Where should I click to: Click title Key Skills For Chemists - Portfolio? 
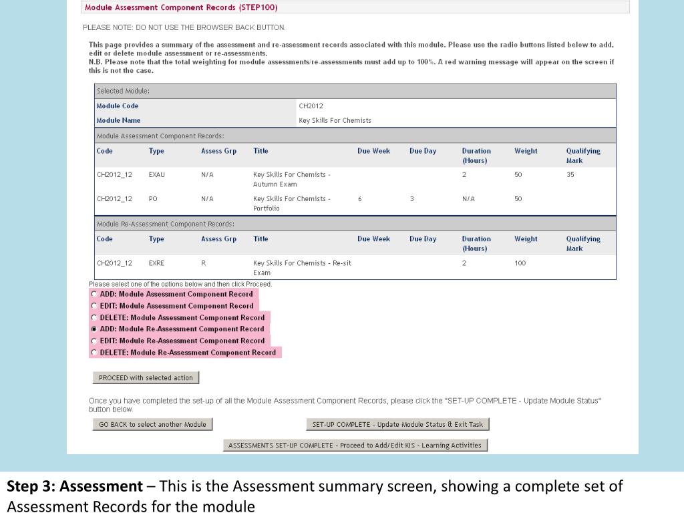tap(292, 204)
